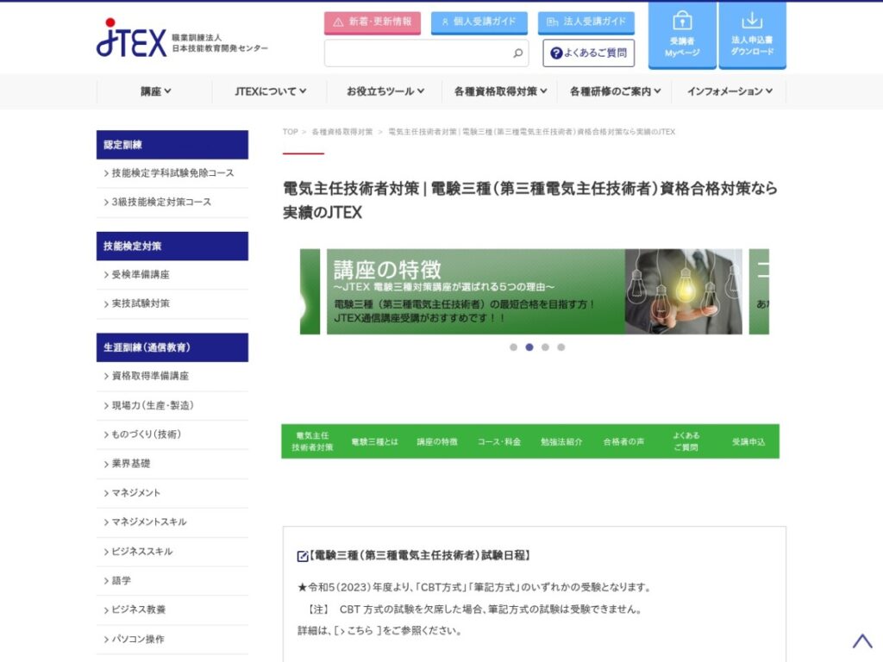Image resolution: width=883 pixels, height=662 pixels.
Task: Go to 電験三種とは green tab
Action: (x=374, y=441)
